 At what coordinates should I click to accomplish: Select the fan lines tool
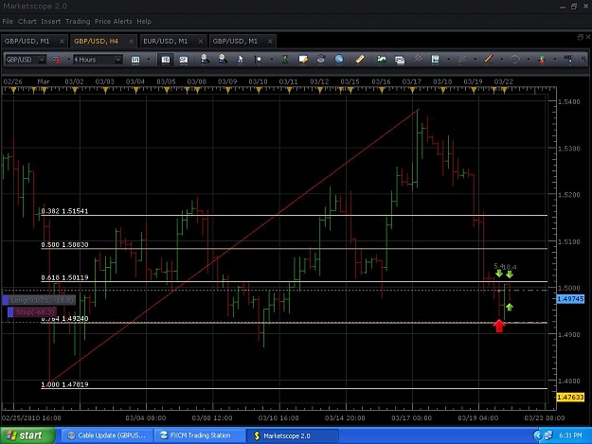462,60
